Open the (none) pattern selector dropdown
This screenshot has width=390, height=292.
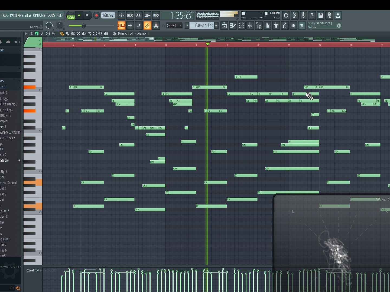pyautogui.click(x=174, y=25)
